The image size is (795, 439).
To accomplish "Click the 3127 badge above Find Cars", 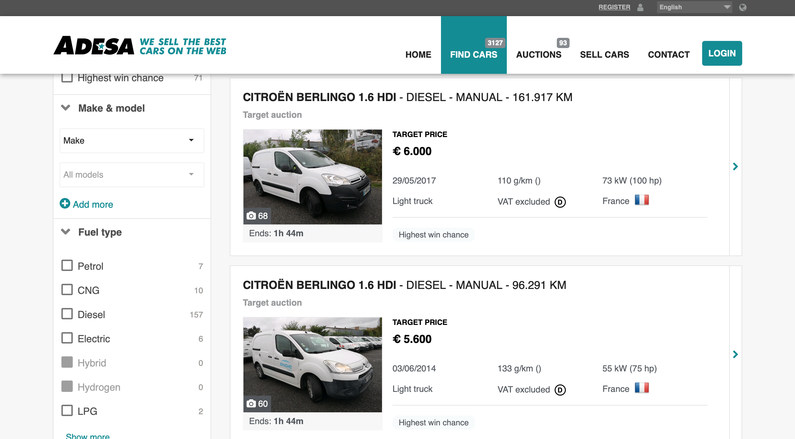I will pyautogui.click(x=495, y=43).
